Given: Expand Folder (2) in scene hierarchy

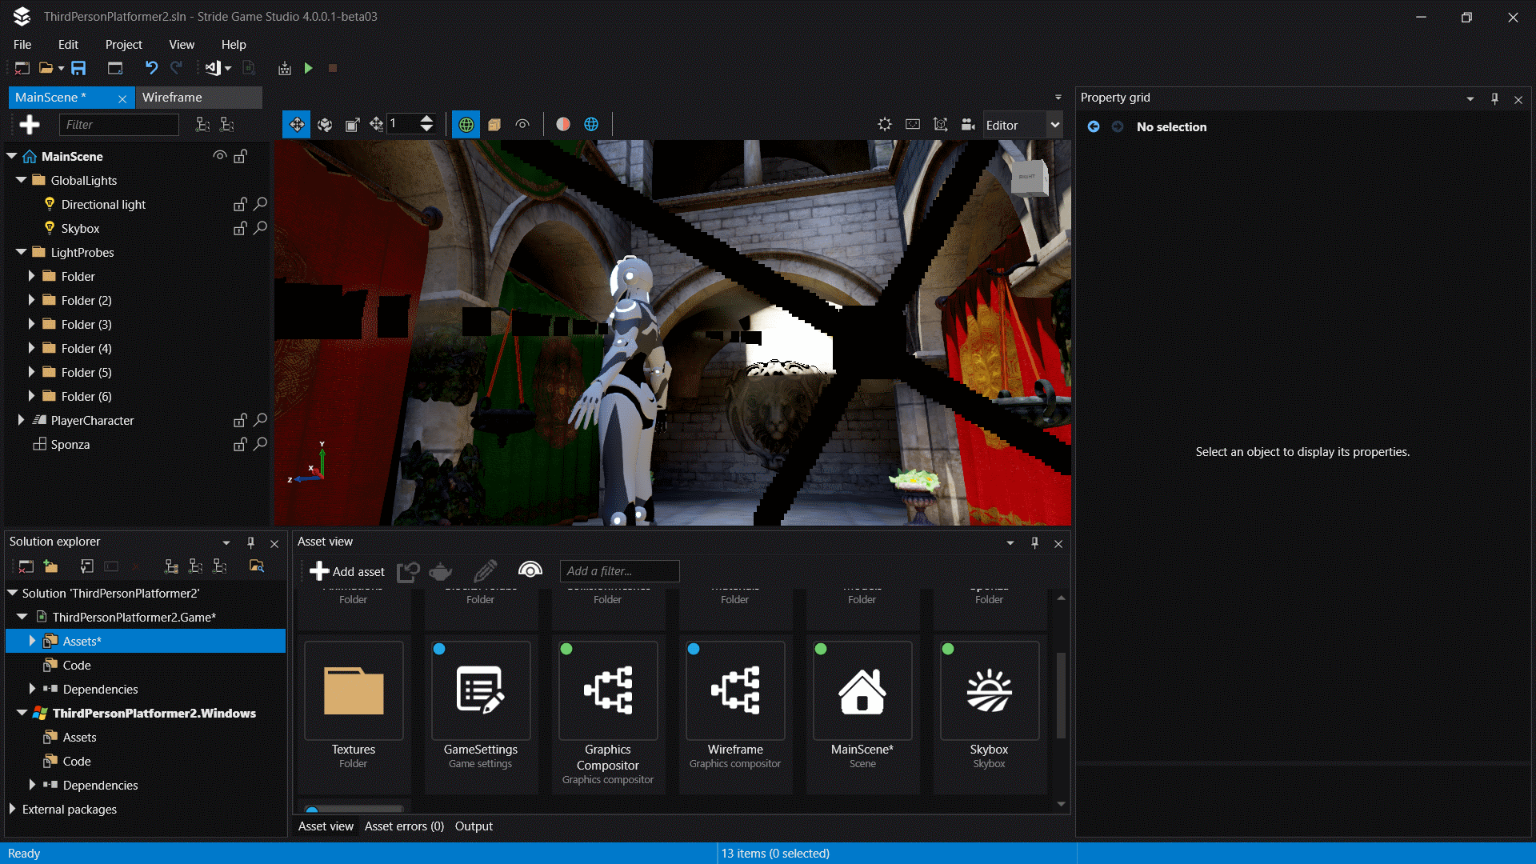Looking at the screenshot, I should [31, 300].
